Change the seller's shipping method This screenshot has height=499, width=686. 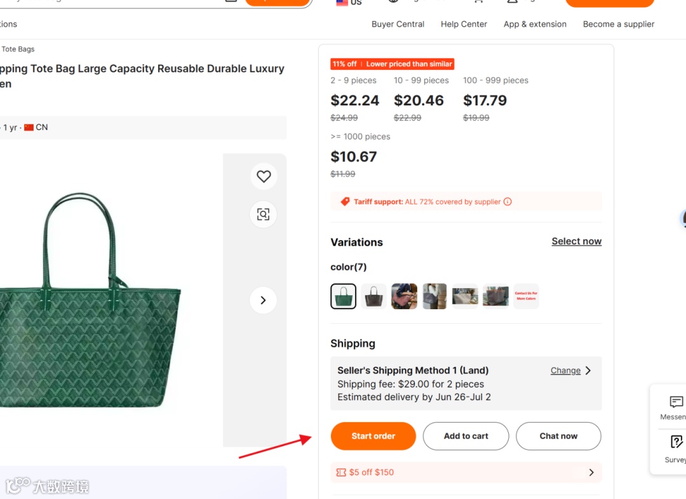565,371
